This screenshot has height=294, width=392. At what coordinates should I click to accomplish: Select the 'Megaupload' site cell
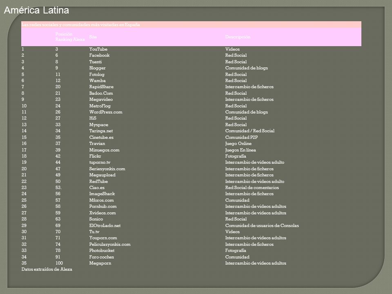pyautogui.click(x=102, y=175)
